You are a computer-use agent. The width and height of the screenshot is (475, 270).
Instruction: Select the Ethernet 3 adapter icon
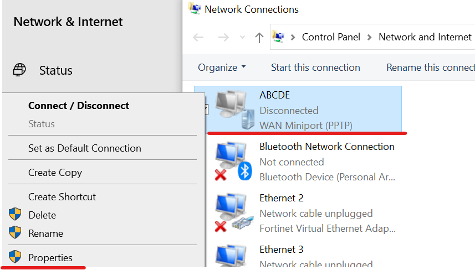231,256
